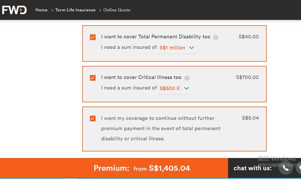Expand disability sum insured chevron arrow
This screenshot has height=179, width=301.
click(x=191, y=48)
